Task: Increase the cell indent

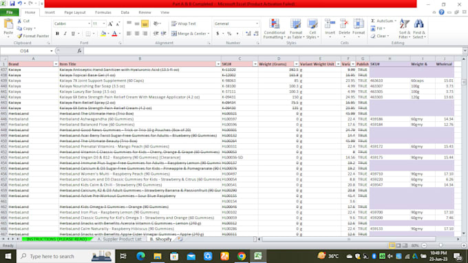Action: pos(163,34)
